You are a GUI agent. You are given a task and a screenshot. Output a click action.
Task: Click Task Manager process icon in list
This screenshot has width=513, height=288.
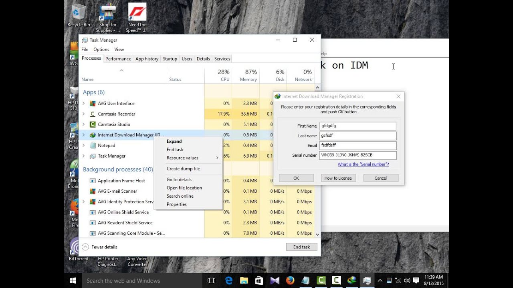pos(93,156)
